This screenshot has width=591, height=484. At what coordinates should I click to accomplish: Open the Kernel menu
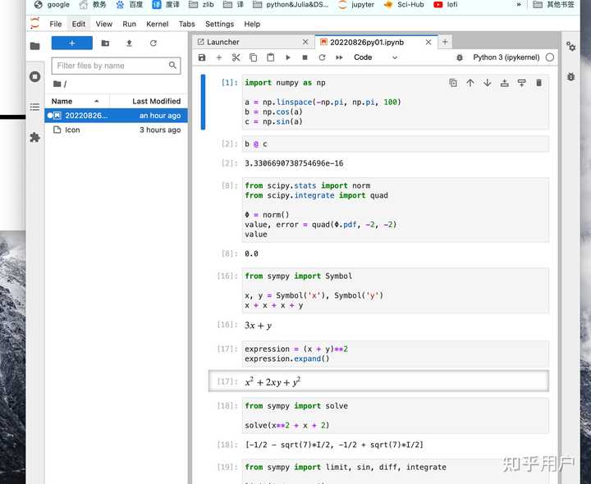[x=157, y=24]
